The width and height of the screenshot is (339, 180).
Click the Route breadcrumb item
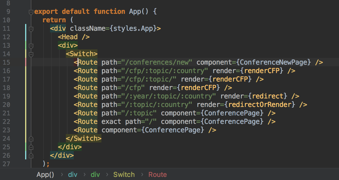pos(157,175)
